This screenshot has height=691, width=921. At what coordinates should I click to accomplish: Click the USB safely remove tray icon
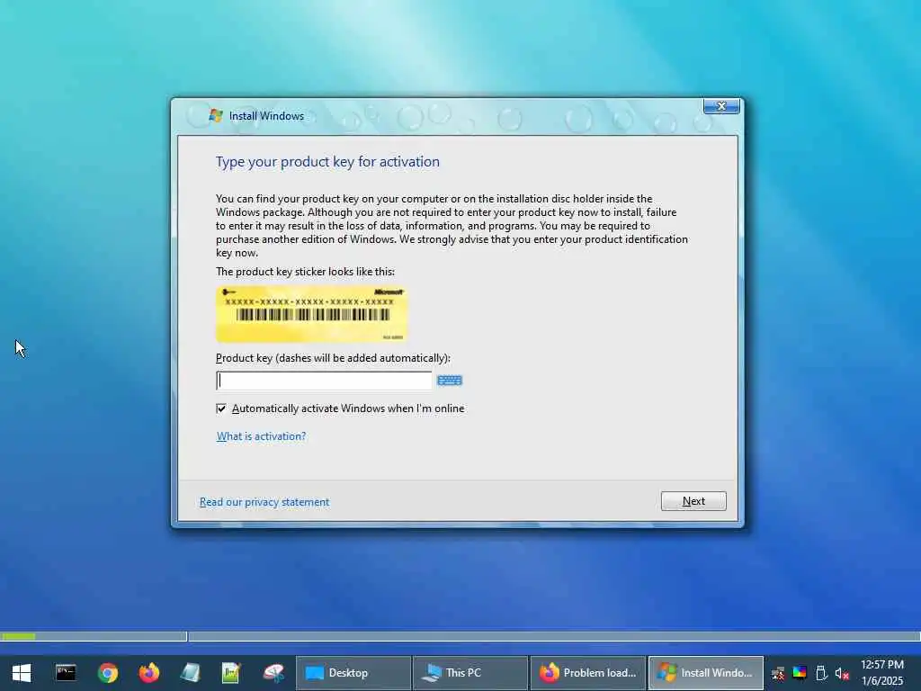(x=821, y=673)
